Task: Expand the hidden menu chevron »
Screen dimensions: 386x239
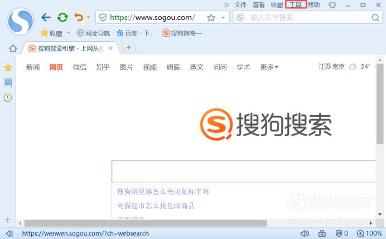Action: pyautogui.click(x=226, y=5)
